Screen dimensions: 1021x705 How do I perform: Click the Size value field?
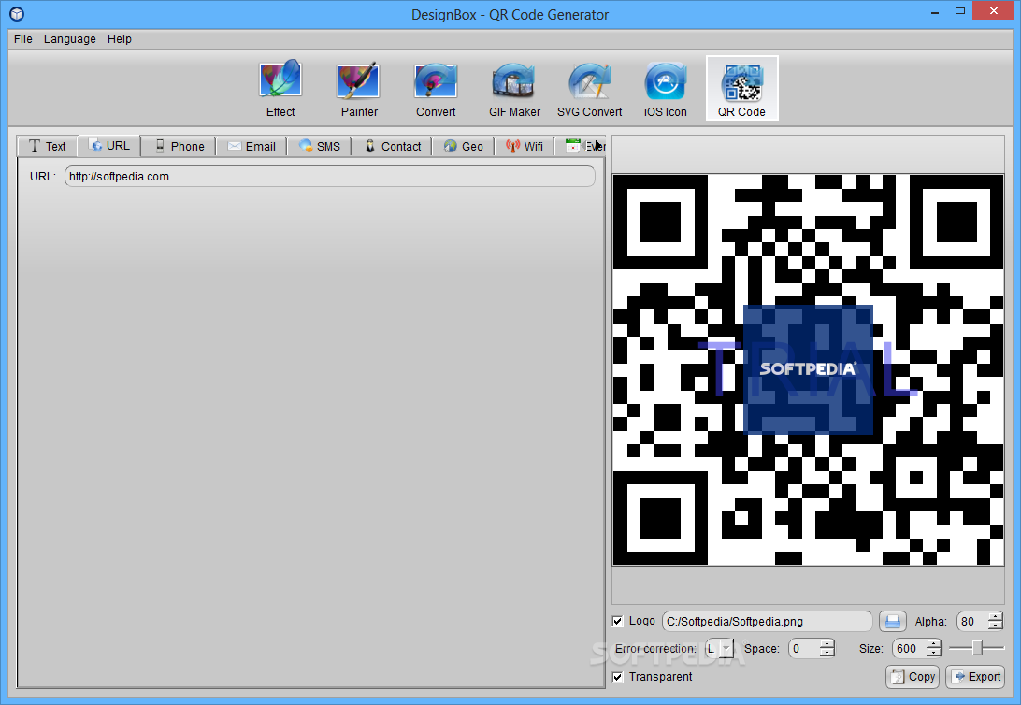coord(910,648)
